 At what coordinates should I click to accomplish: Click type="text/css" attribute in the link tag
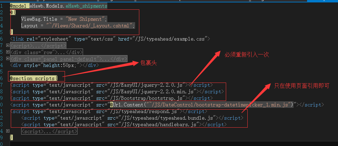(x=95, y=39)
